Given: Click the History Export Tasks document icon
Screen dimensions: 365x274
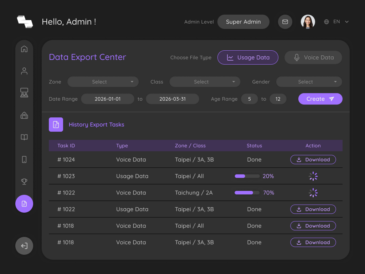Looking at the screenshot, I should [x=56, y=125].
